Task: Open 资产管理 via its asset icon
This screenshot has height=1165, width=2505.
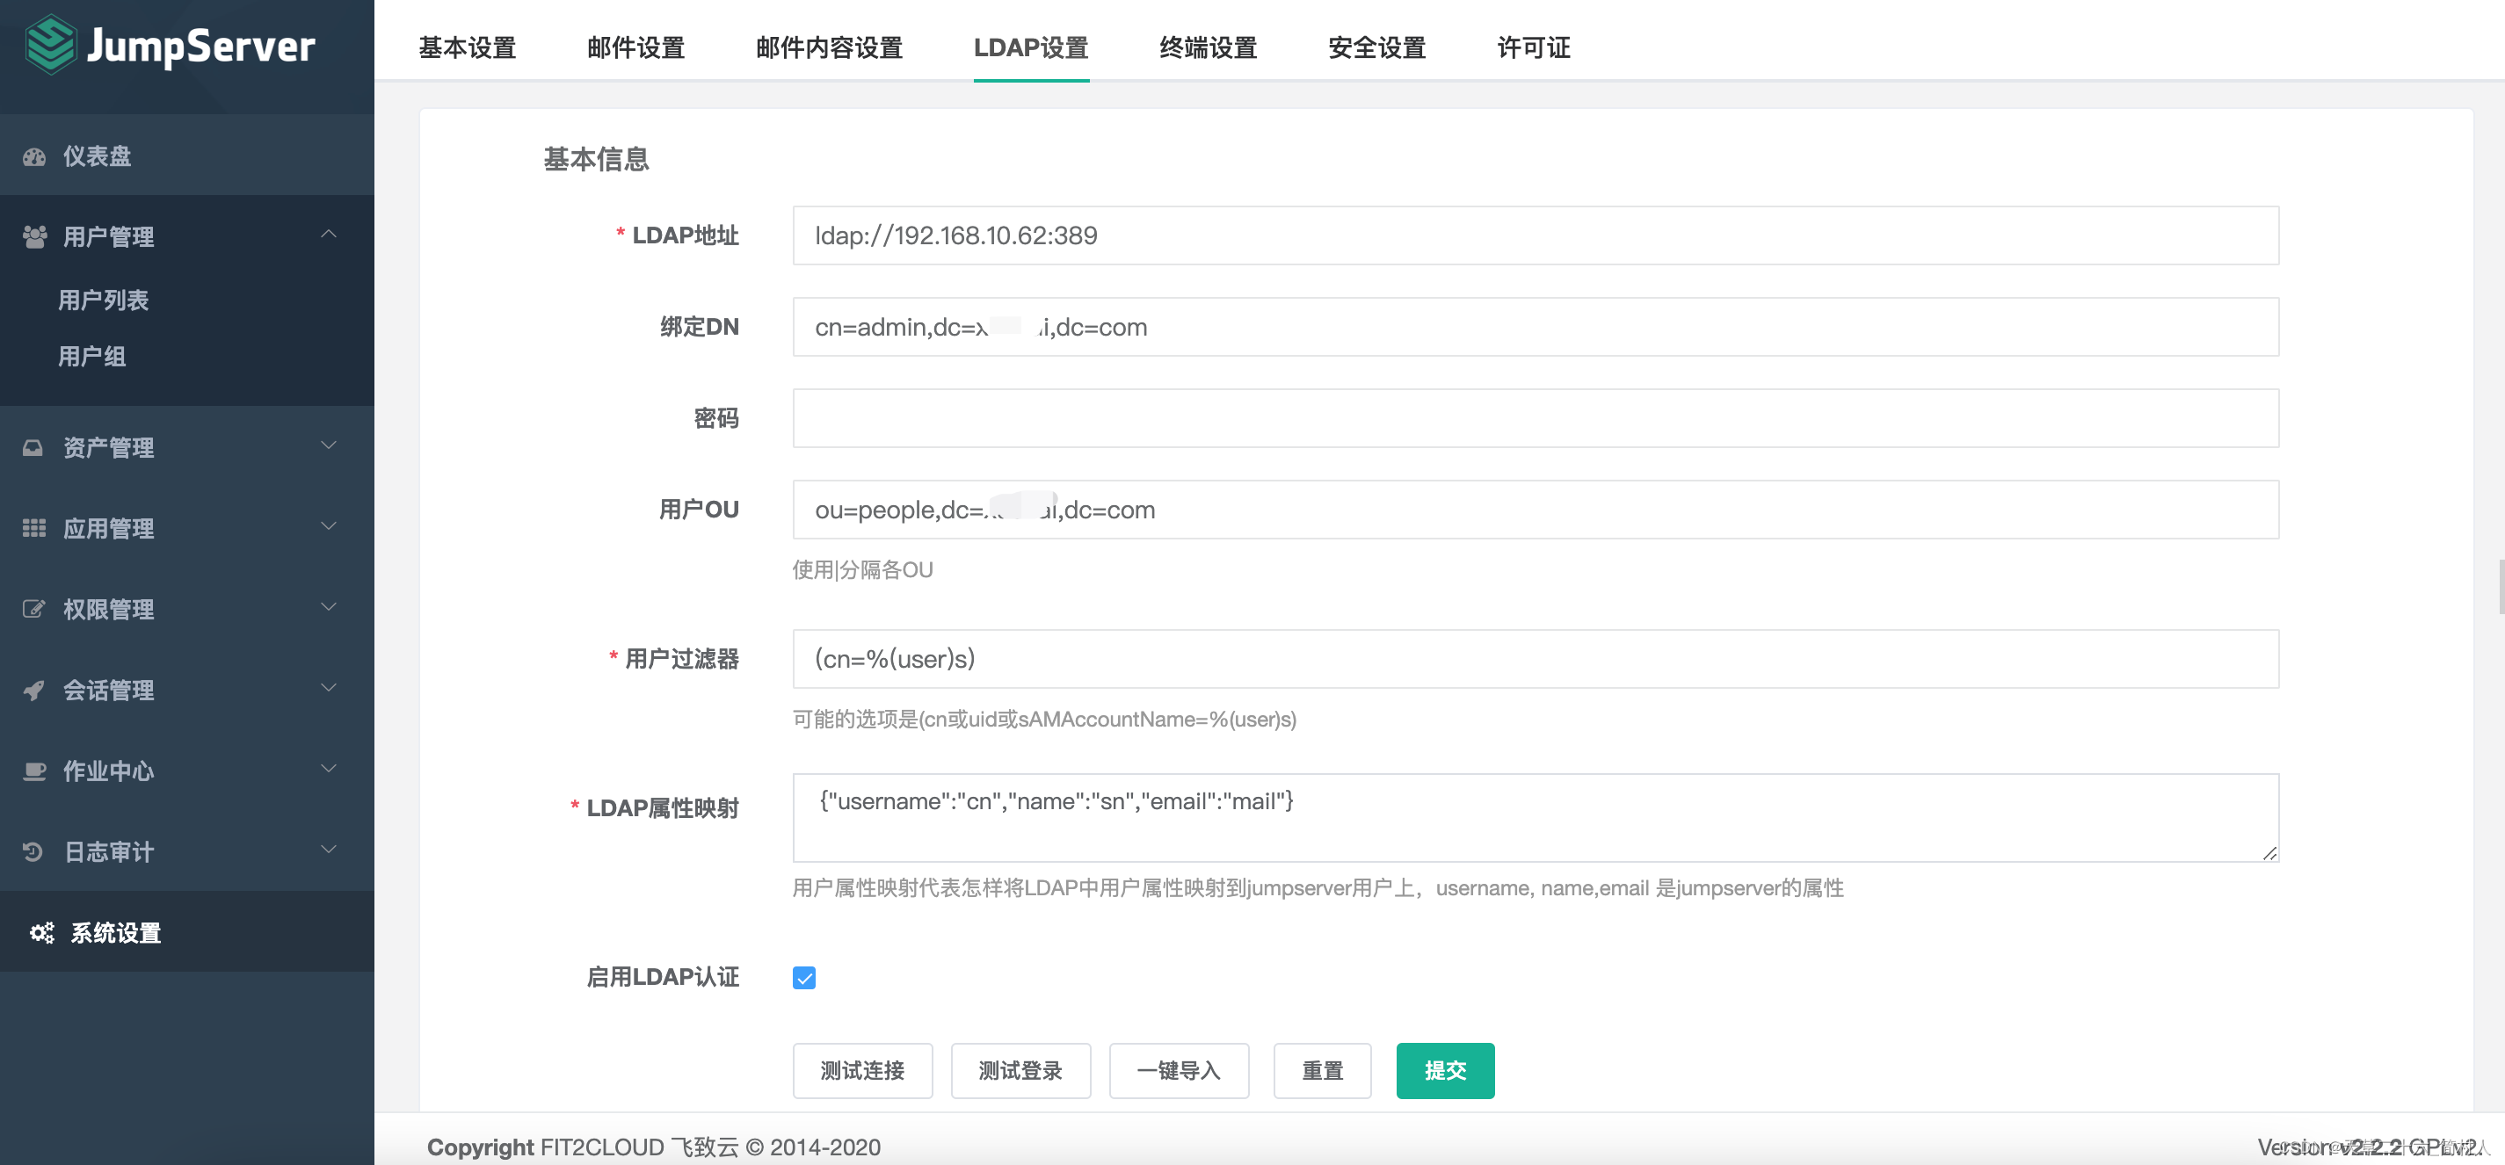Action: 33,447
